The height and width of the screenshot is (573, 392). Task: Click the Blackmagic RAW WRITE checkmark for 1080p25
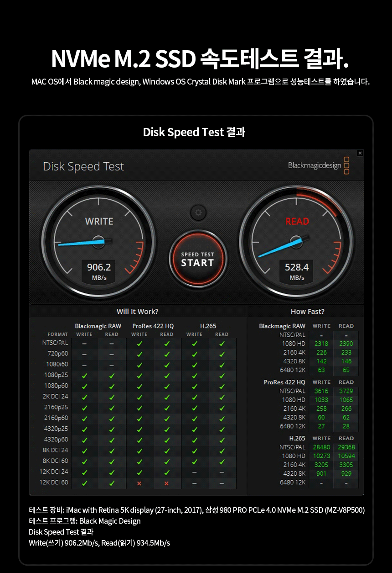tap(84, 376)
